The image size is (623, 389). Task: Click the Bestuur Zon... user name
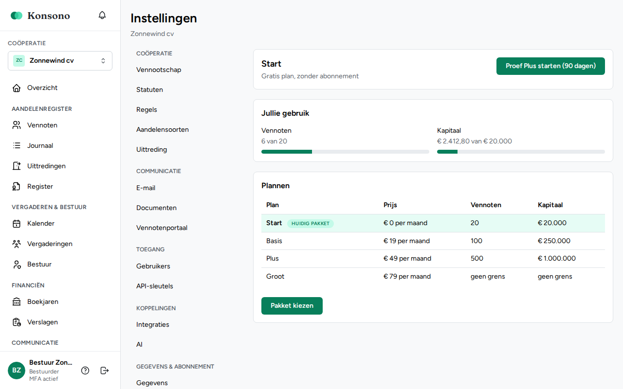(51, 363)
